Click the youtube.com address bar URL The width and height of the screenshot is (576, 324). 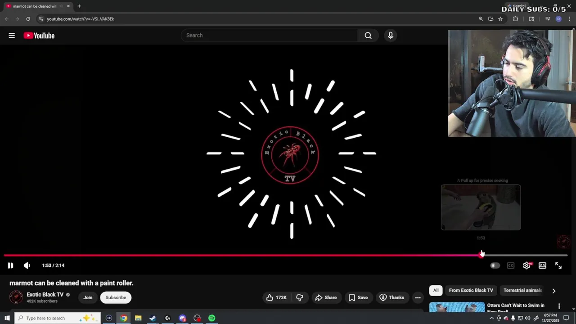pos(81,19)
